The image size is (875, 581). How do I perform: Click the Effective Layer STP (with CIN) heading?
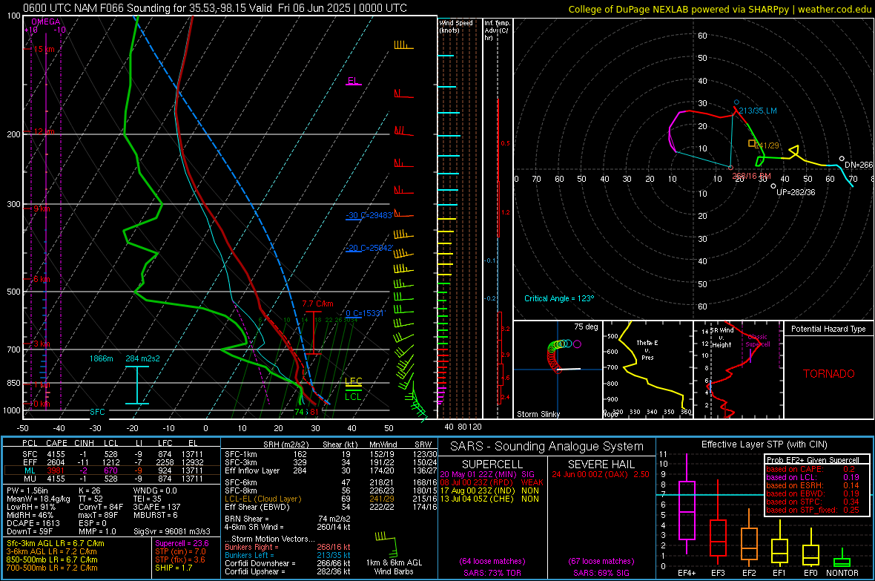764,444
